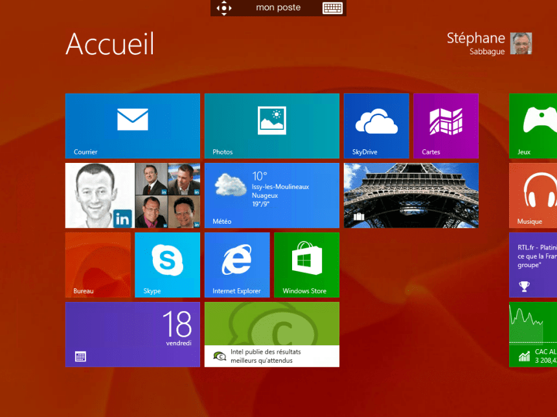Open the Courrier mail tile

[132, 125]
